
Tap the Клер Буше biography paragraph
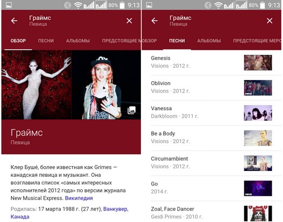[x=68, y=183]
